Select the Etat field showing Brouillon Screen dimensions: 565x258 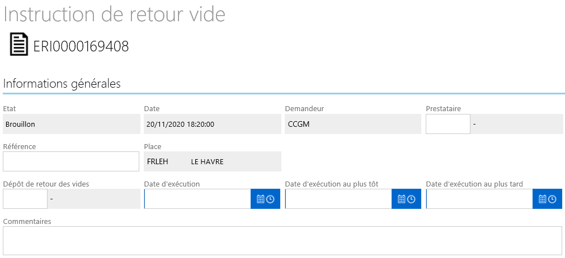click(72, 124)
